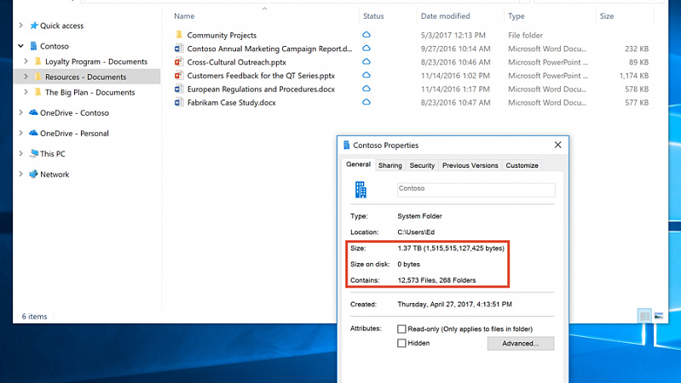Click the PowerPoint icon for Cross-Cultural Outreach
681x383 pixels.
(x=178, y=61)
